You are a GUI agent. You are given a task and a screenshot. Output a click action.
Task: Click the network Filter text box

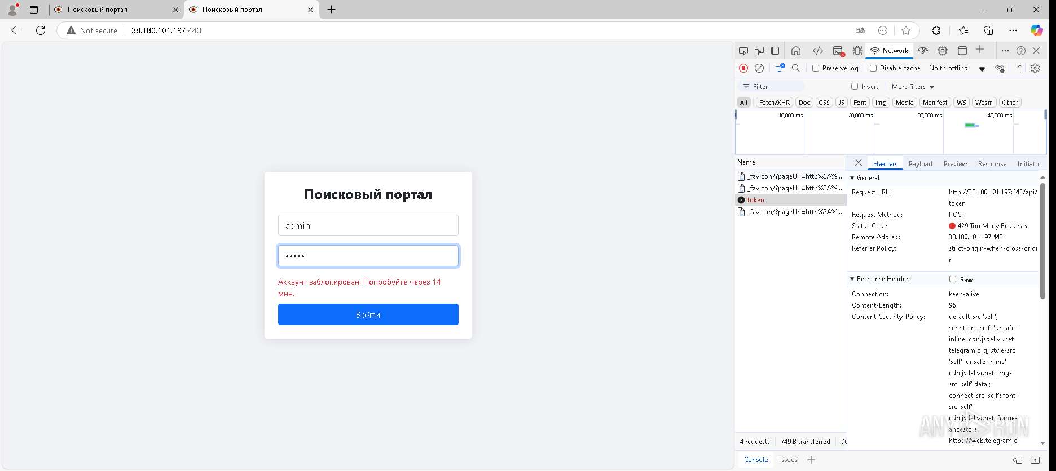[771, 86]
